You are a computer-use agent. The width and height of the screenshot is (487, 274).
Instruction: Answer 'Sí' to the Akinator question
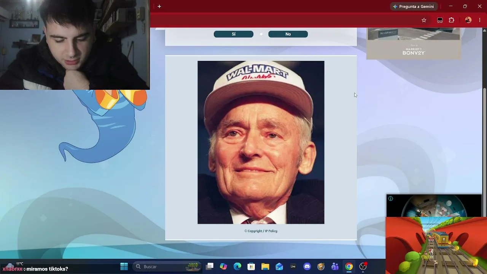[x=234, y=34]
